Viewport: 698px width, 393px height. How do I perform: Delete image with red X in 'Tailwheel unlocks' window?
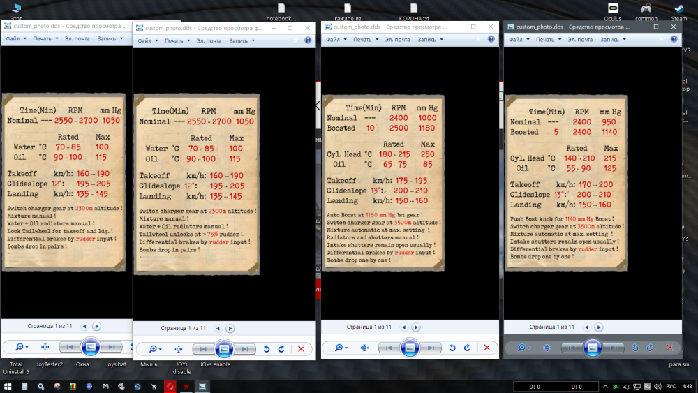click(301, 349)
